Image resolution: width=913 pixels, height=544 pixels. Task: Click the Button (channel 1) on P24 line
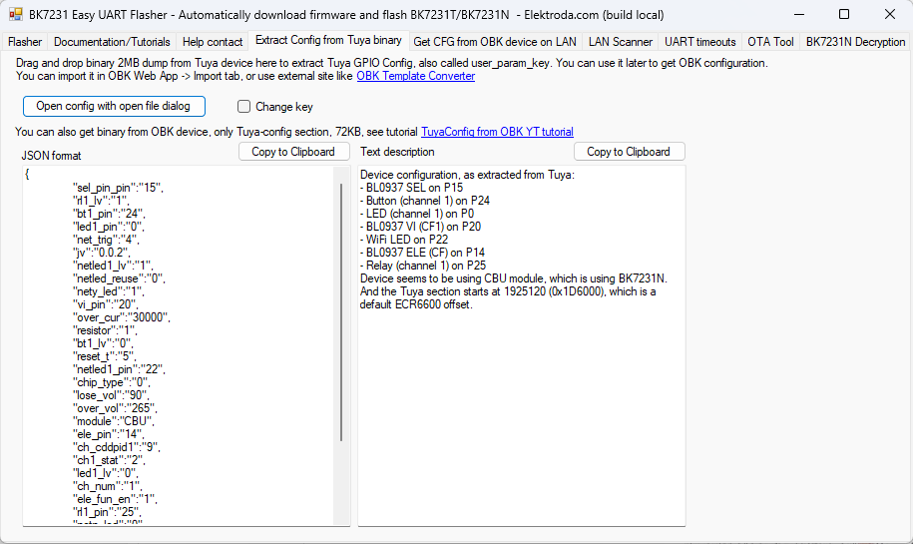pyautogui.click(x=425, y=201)
